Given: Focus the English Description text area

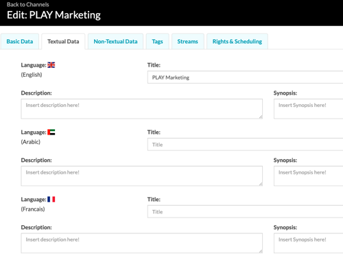Looking at the screenshot, I should (x=142, y=108).
